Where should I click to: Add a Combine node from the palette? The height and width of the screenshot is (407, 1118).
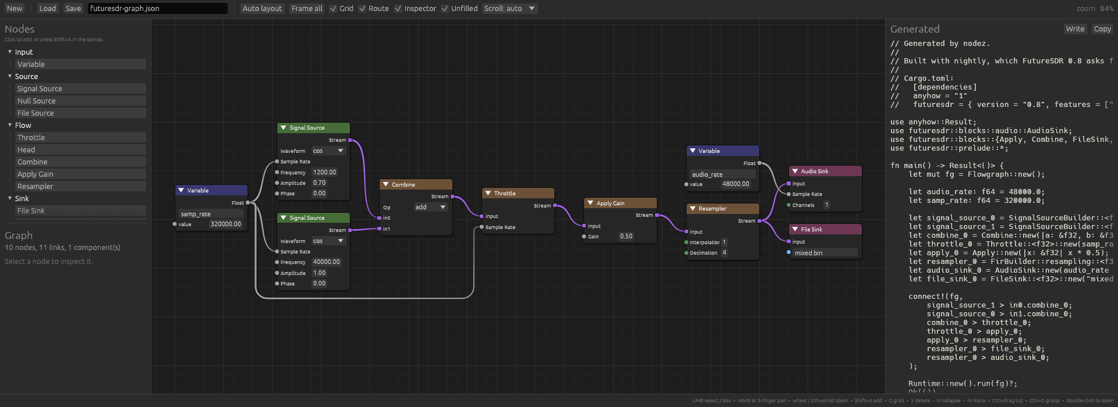[x=80, y=162]
